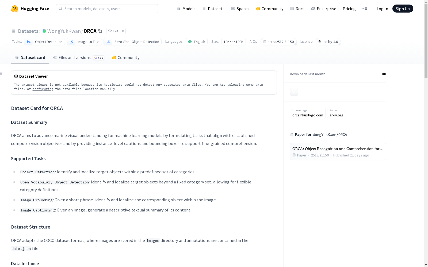Open Spaces in the top navigation
This screenshot has height=267, width=428.
point(240,9)
